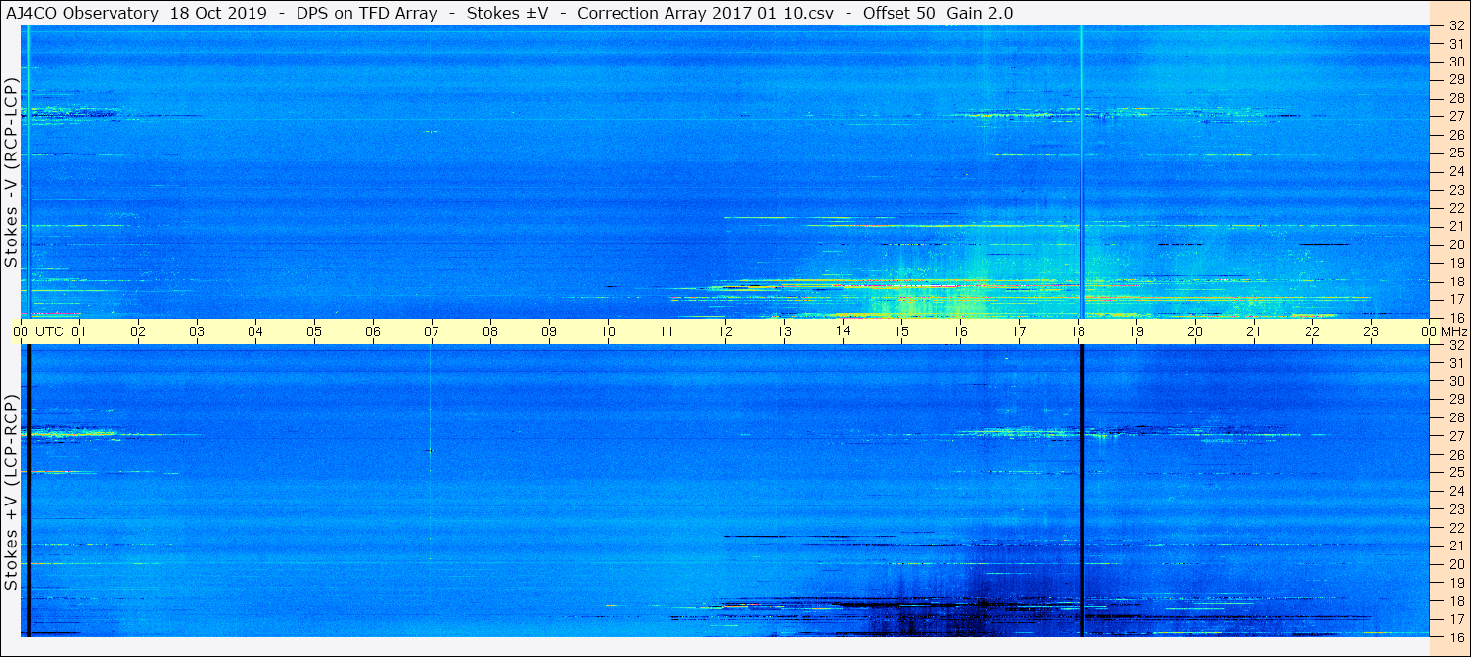The image size is (1471, 657).
Task: Click the 16 MHz label of Stokes +V panel
Action: pos(1455,636)
